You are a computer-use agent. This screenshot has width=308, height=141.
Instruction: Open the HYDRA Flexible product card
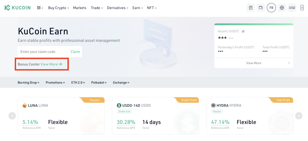pyautogui.click(x=250, y=116)
